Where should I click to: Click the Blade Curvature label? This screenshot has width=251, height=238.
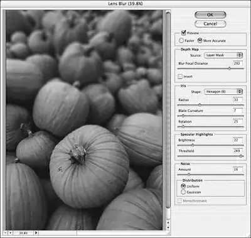pos(191,111)
